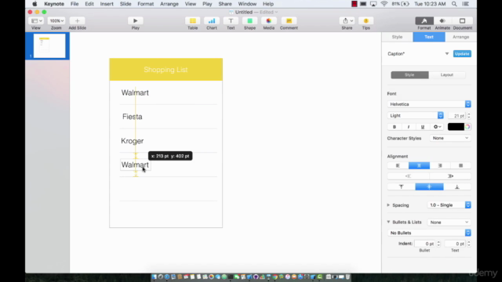The width and height of the screenshot is (502, 282).
Task: Click the AirPlay display icon in menu bar
Action: (373, 4)
